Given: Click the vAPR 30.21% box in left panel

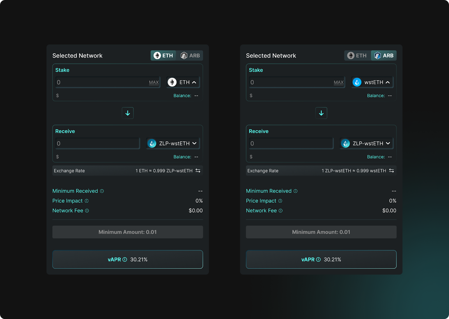Looking at the screenshot, I should click(x=128, y=259).
